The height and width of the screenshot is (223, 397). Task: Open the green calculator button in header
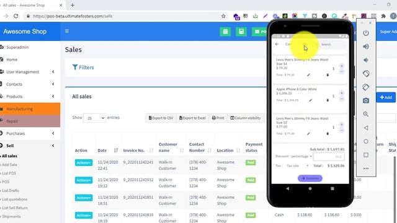[x=241, y=32]
